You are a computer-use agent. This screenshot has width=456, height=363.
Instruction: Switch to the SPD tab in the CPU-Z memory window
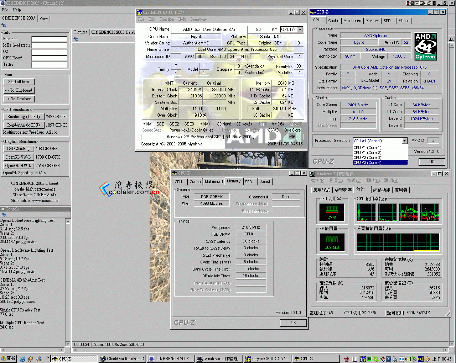click(x=249, y=182)
